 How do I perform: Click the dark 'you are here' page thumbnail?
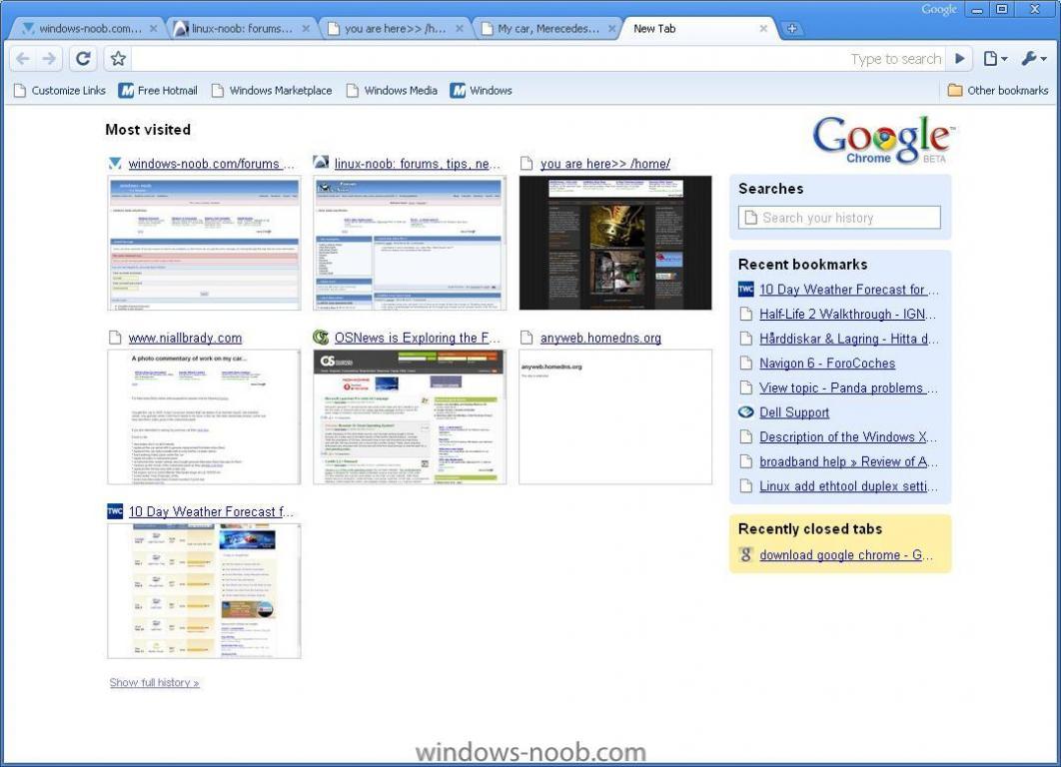click(615, 243)
